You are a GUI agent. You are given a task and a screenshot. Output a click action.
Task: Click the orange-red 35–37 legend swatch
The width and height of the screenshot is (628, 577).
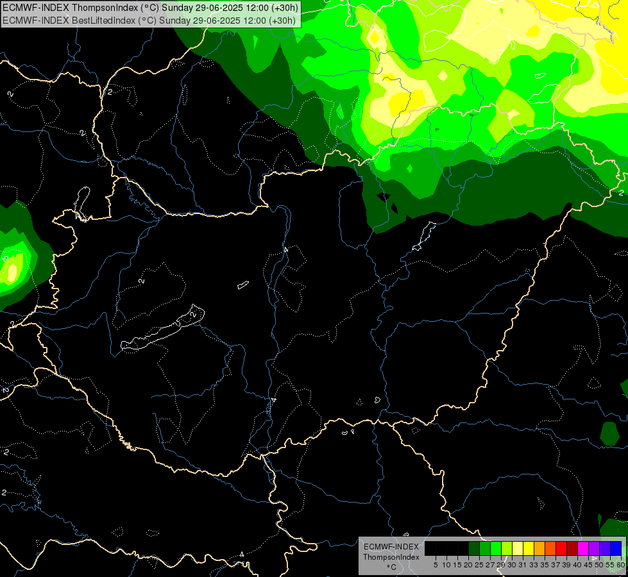(x=550, y=548)
